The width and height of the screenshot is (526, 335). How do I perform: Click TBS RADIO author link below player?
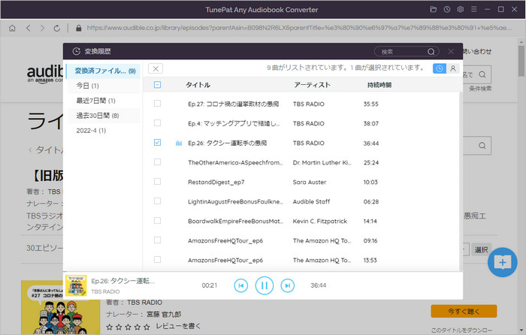pyautogui.click(x=144, y=302)
